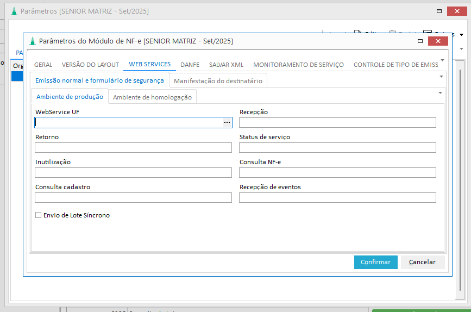Expand main tab overflow arrow
Image resolution: width=471 pixels, height=312 pixels.
click(x=442, y=60)
